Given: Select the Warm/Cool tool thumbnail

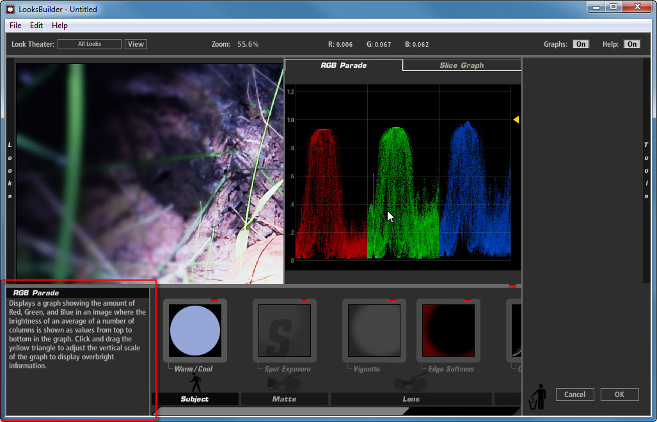Looking at the screenshot, I should click(x=195, y=331).
